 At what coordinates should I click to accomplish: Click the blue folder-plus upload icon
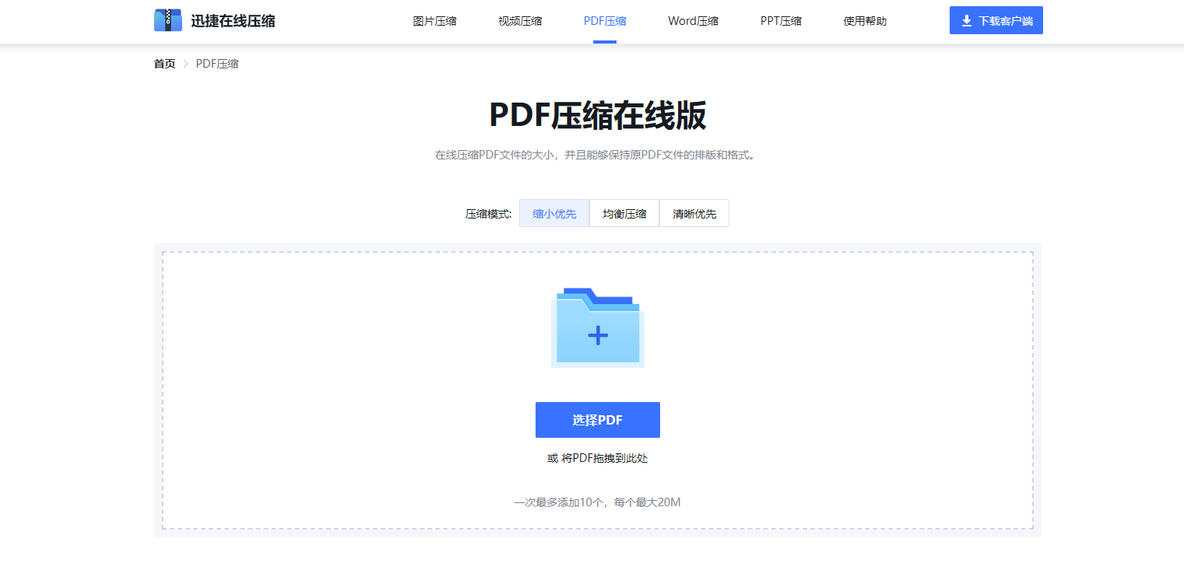(597, 327)
